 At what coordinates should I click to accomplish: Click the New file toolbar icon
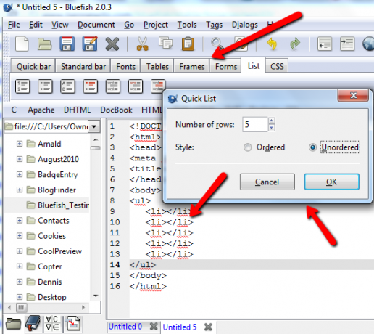pos(22,44)
